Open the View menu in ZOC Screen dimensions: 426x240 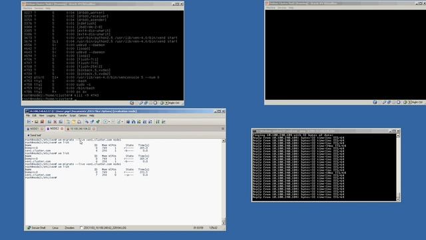[x=41, y=115]
